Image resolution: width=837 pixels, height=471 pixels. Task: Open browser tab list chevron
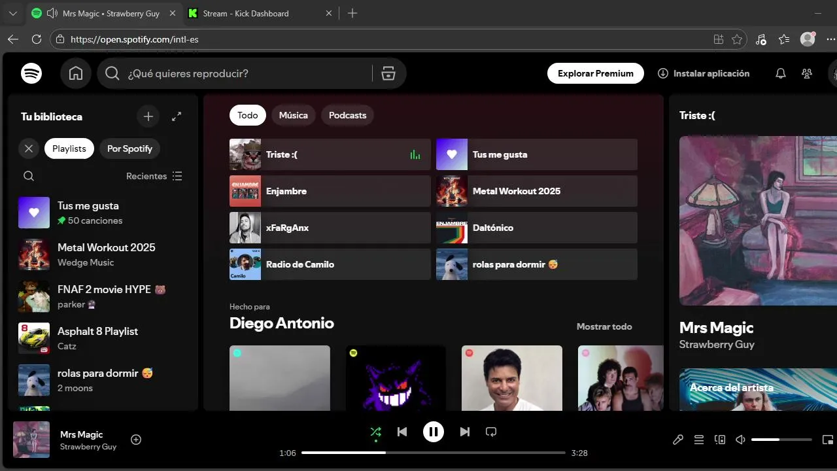point(12,13)
